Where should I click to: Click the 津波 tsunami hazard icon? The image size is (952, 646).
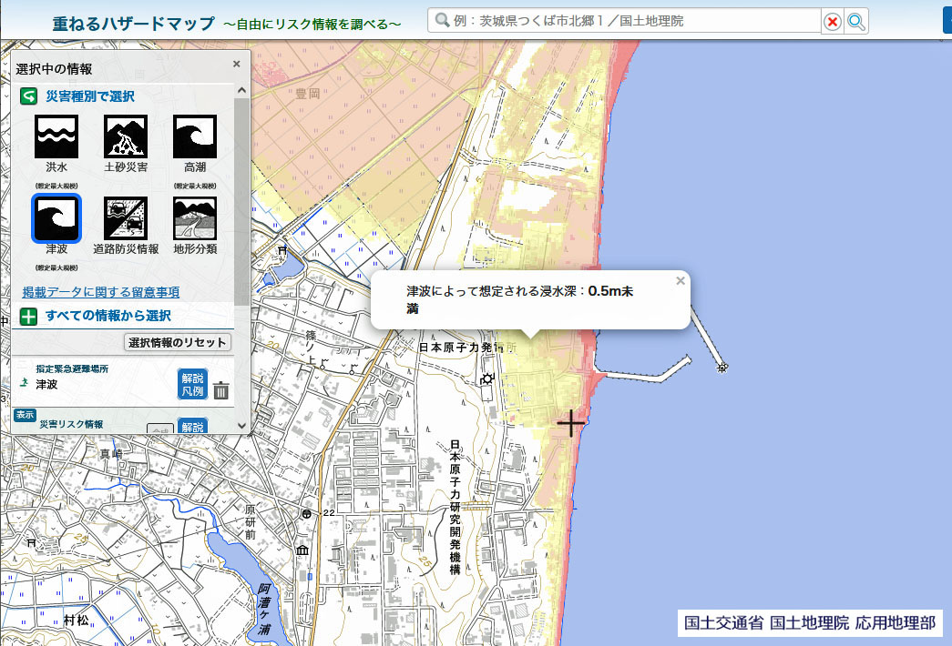(x=56, y=219)
